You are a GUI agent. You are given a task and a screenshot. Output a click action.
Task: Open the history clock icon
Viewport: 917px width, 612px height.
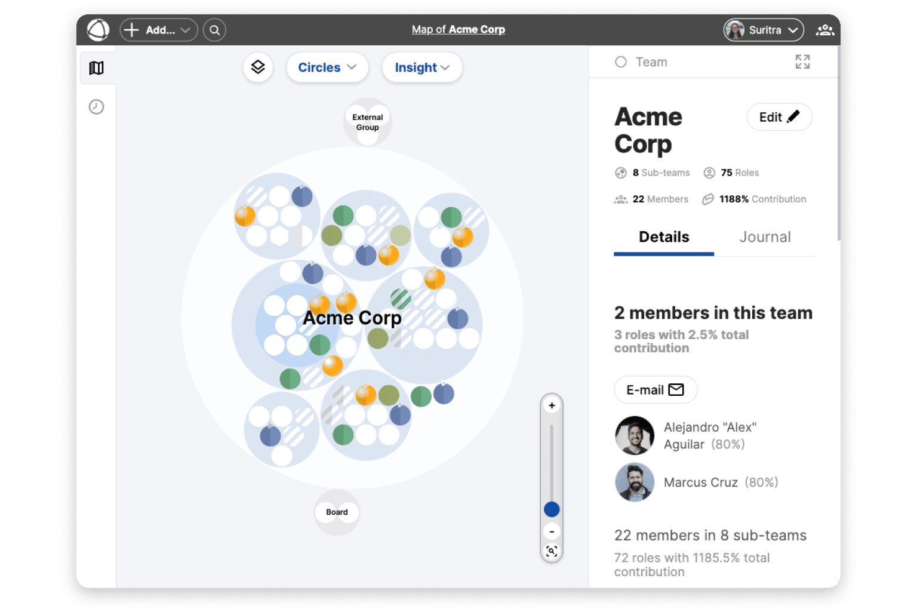[97, 107]
